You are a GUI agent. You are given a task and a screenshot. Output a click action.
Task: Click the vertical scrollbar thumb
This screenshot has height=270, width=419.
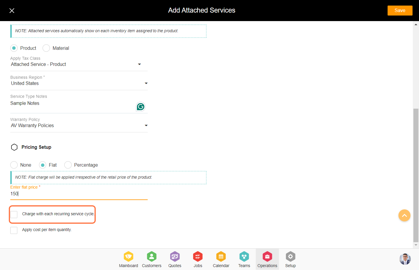[x=416, y=175]
